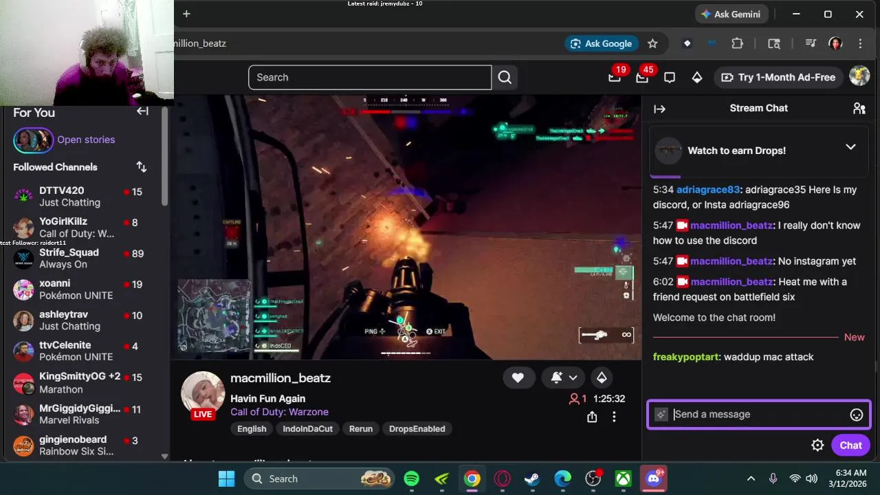Click the English stream tag
The image size is (880, 495).
pos(252,429)
